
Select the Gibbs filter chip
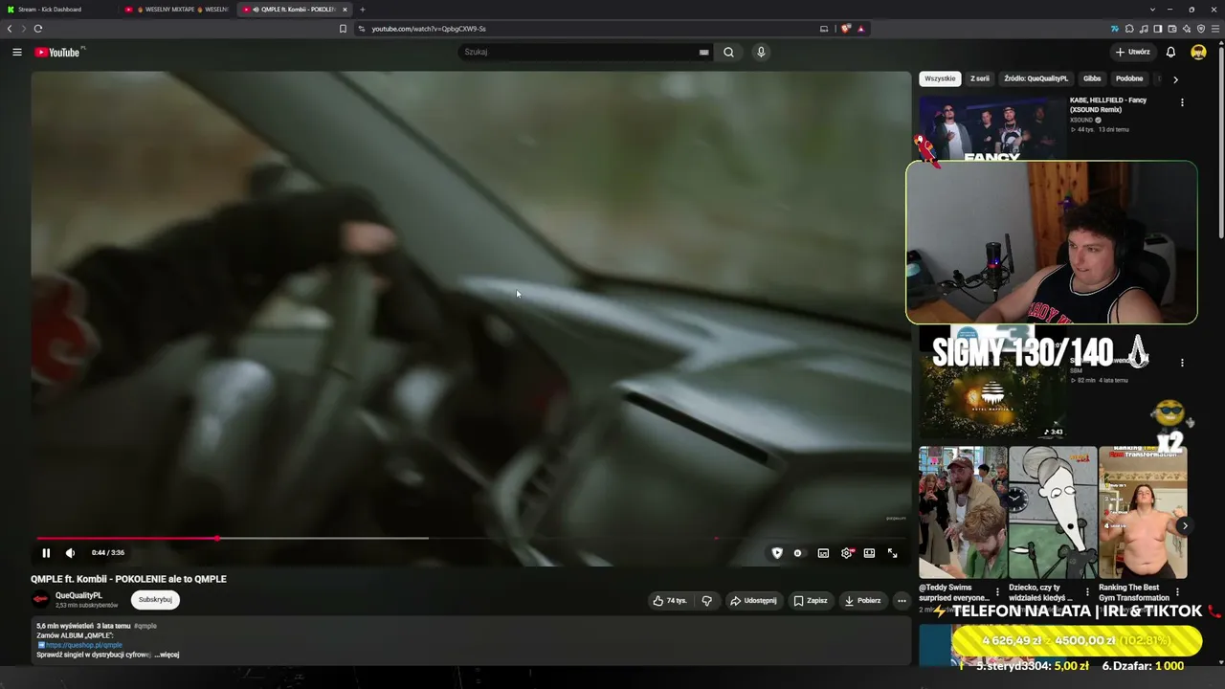(1092, 78)
